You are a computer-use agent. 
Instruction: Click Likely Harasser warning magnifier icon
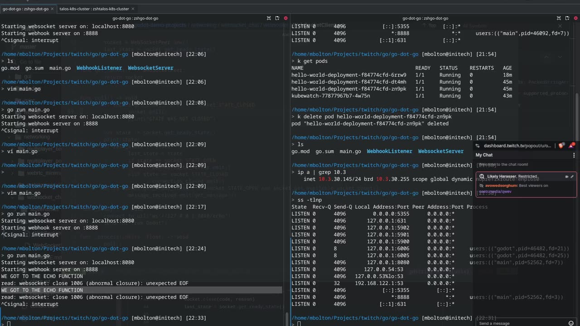coord(482,176)
